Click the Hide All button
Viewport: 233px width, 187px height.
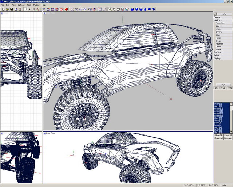pyautogui.click(x=218, y=135)
